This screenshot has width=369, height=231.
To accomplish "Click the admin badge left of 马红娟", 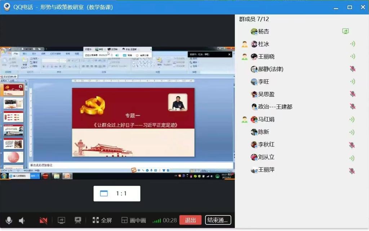I will [245, 119].
